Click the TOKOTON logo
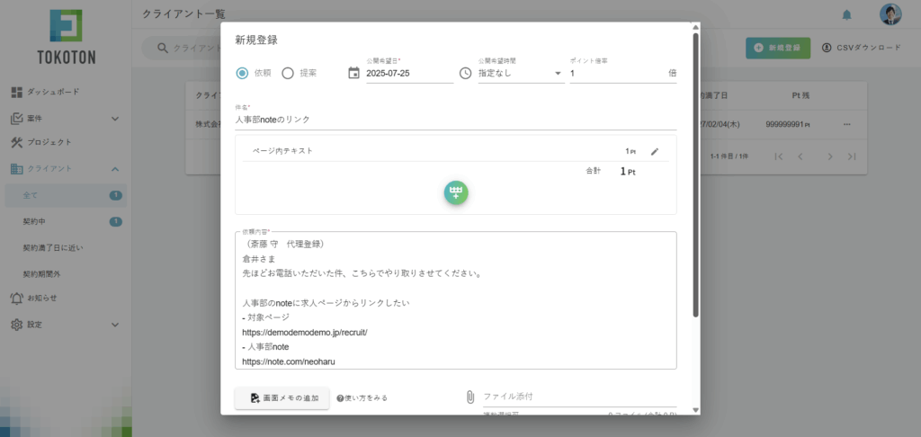The image size is (921, 437). point(66,38)
